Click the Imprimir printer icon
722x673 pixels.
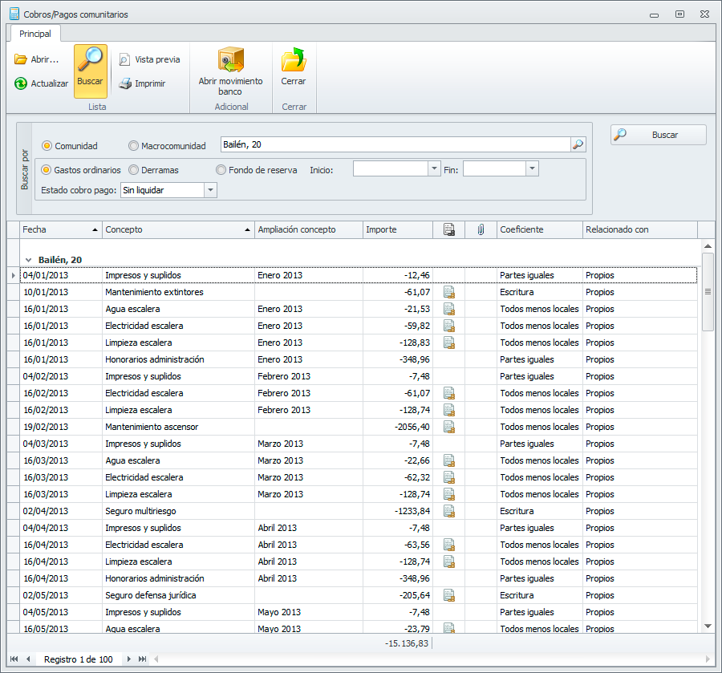(124, 83)
